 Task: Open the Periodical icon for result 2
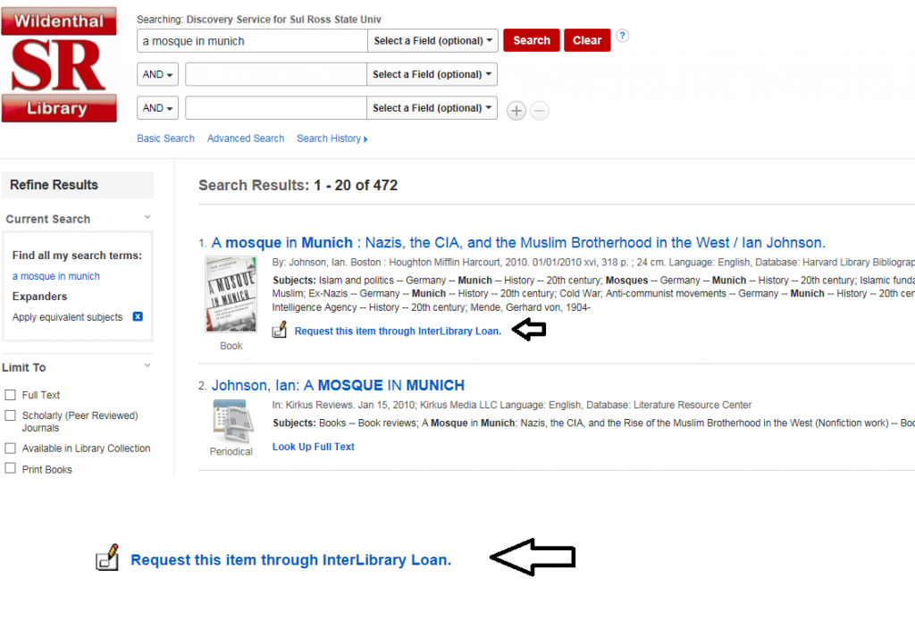pos(232,422)
